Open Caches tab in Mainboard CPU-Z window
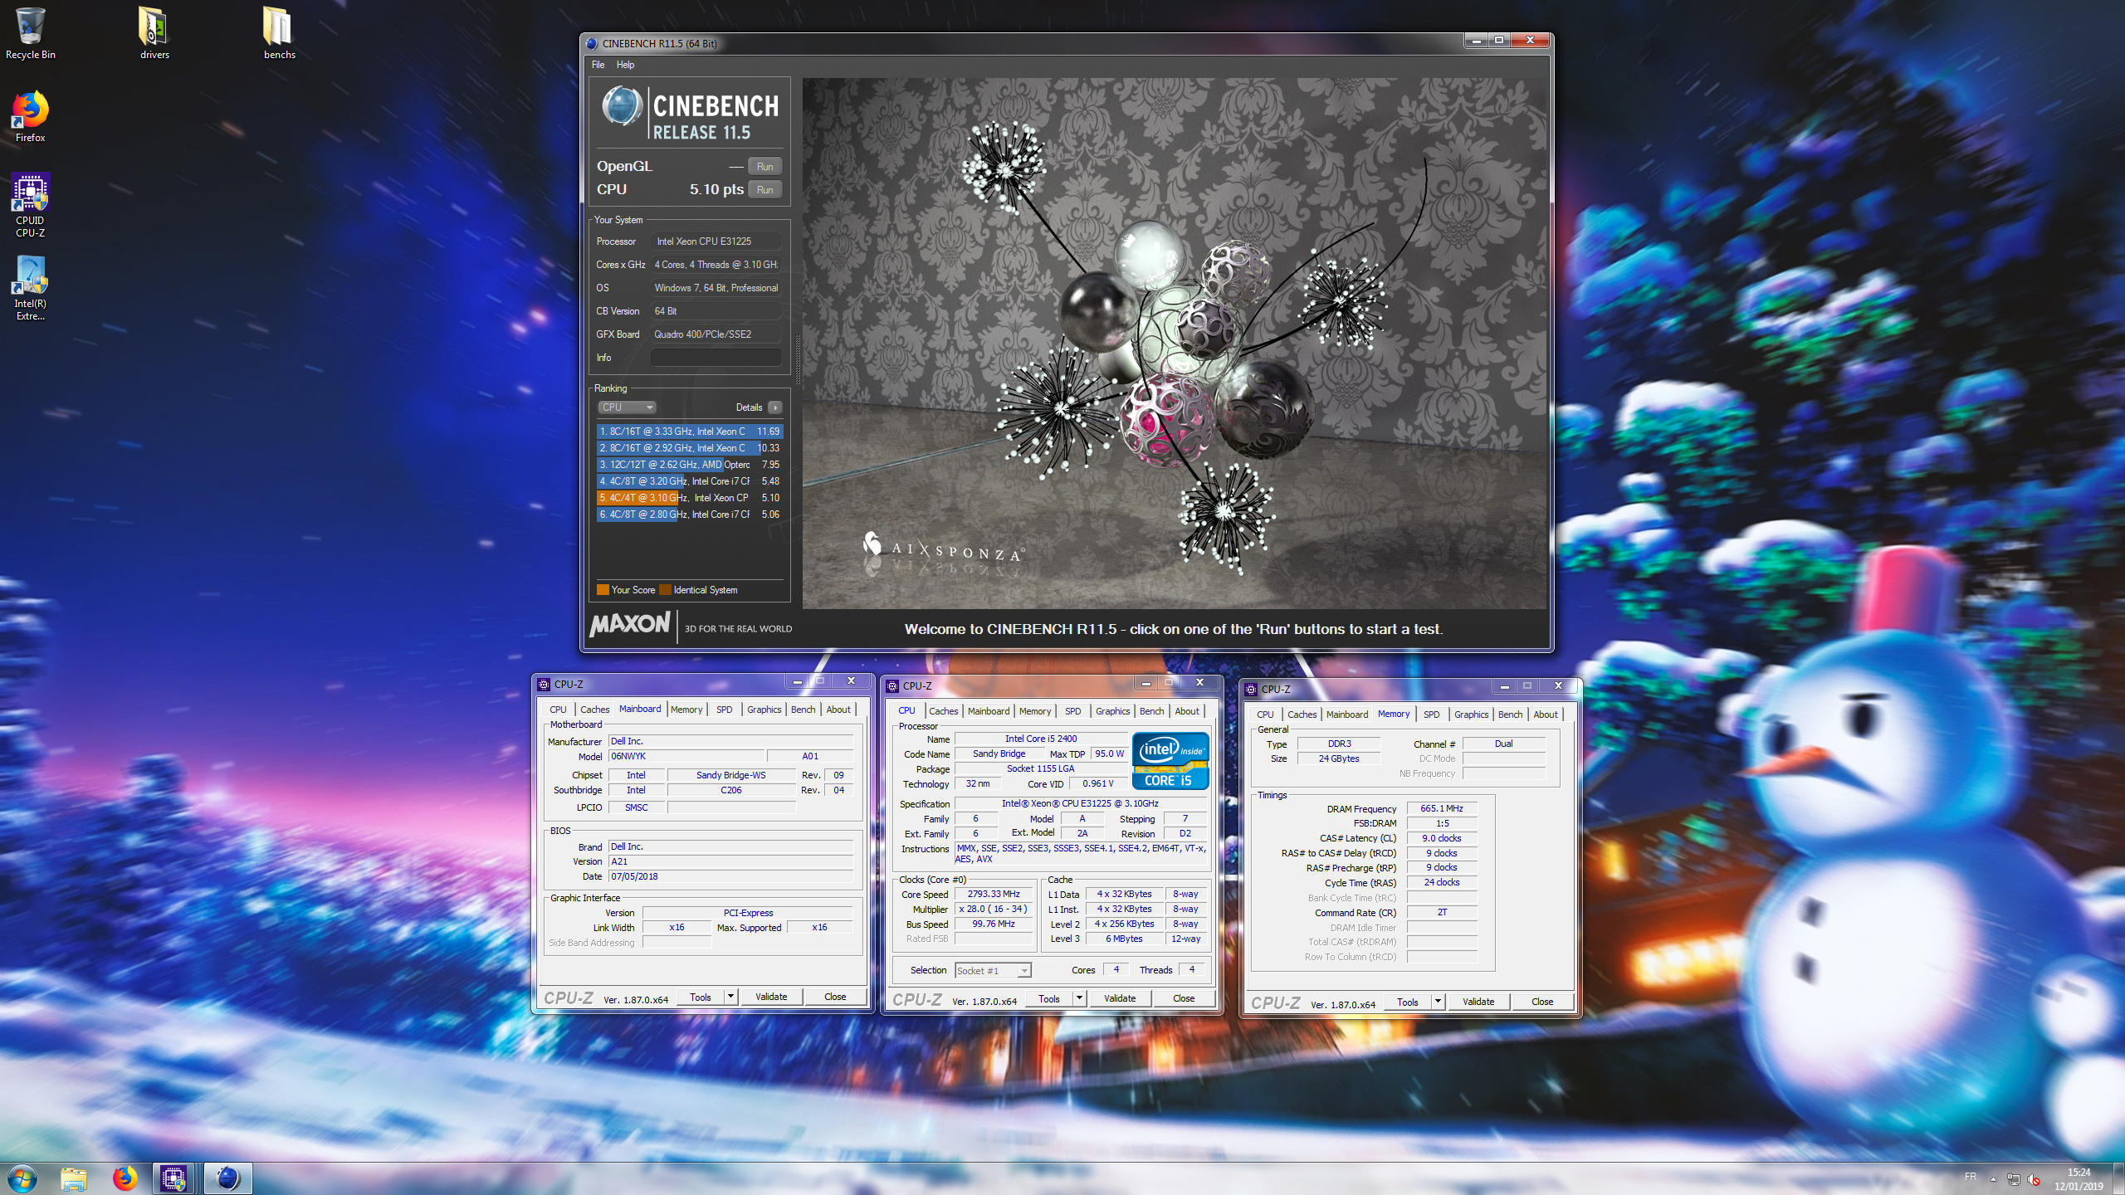This screenshot has height=1195, width=2125. pos(594,710)
